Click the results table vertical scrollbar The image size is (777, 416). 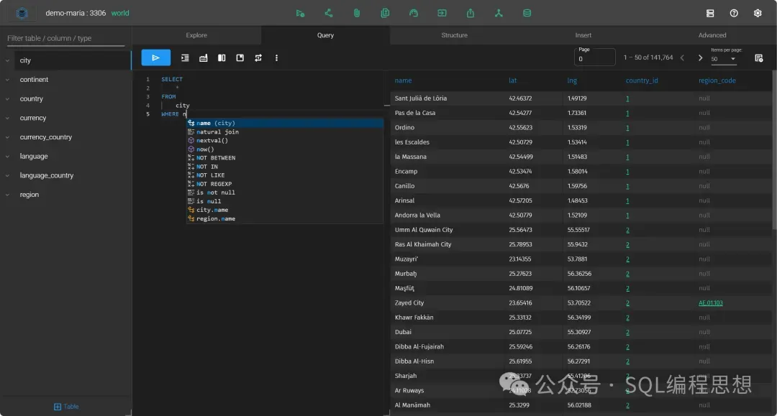tap(774, 150)
